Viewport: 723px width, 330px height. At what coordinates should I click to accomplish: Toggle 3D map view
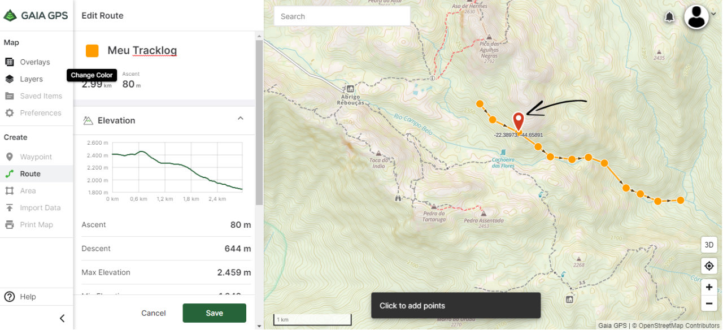[x=709, y=245]
